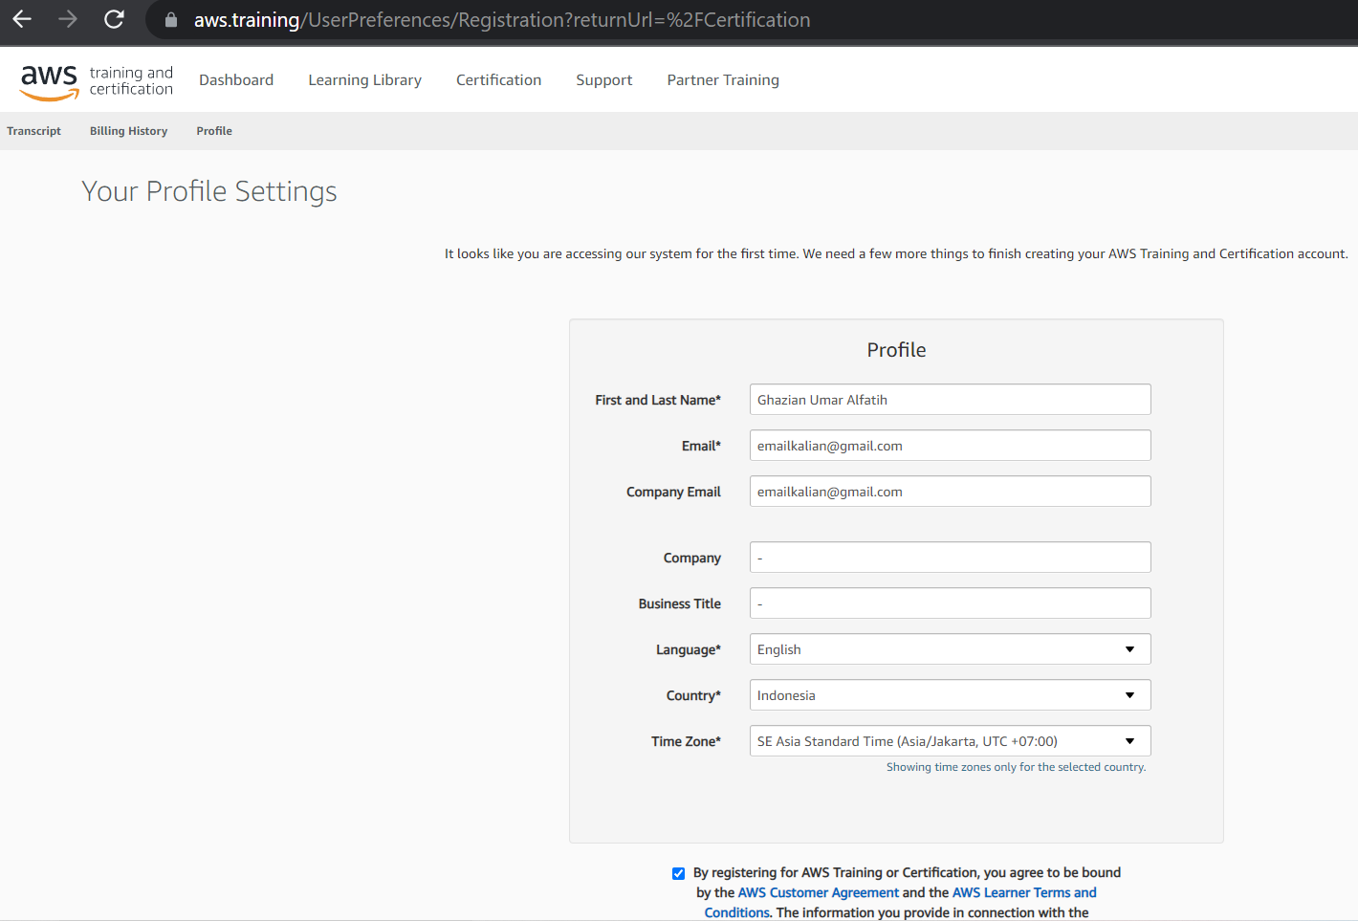Click the browser forward arrow

click(68, 19)
